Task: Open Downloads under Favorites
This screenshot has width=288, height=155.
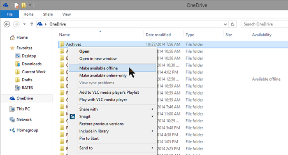Action: (32, 64)
